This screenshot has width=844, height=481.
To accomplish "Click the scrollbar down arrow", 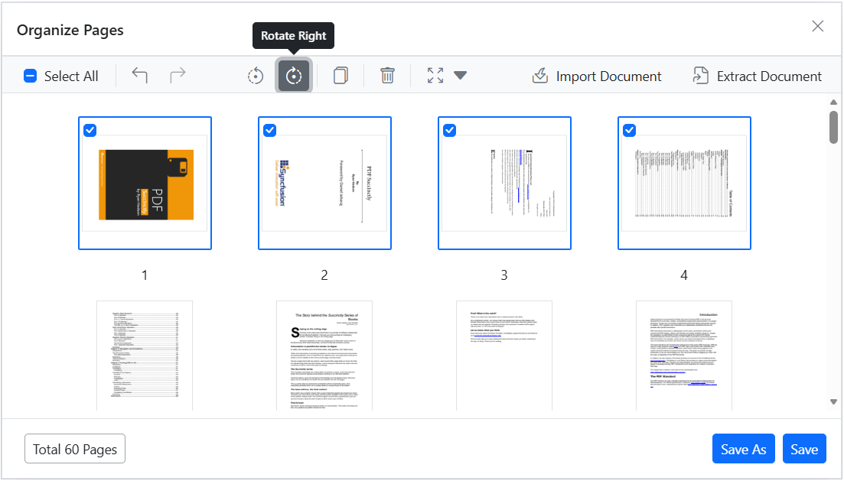I will [x=834, y=402].
